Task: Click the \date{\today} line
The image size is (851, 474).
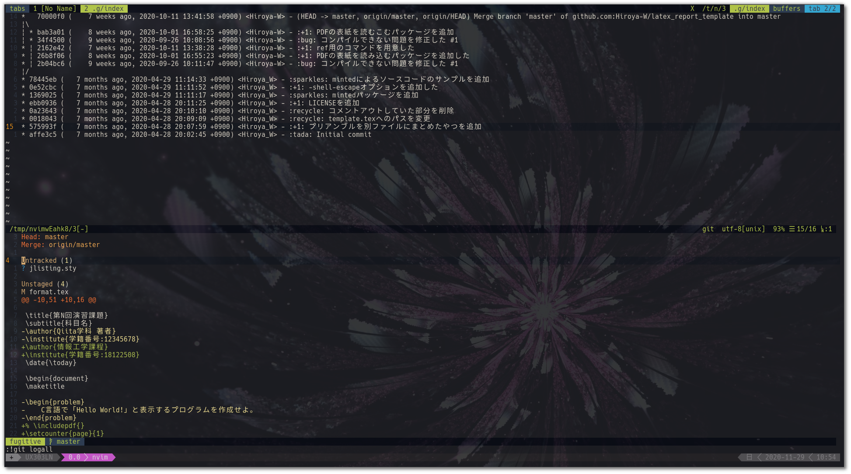Action: click(x=51, y=363)
